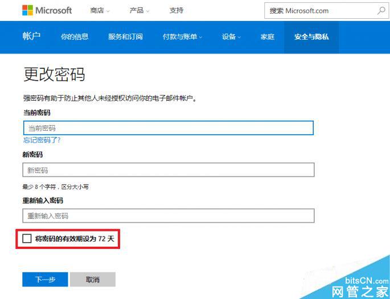Click the 最少 8 个字符，区分大小写 hint
The image size is (390, 299).
55,187
